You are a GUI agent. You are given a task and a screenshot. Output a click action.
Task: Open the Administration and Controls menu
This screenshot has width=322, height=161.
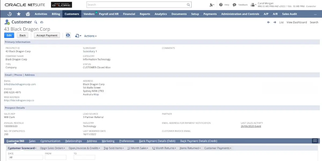tap(240, 14)
